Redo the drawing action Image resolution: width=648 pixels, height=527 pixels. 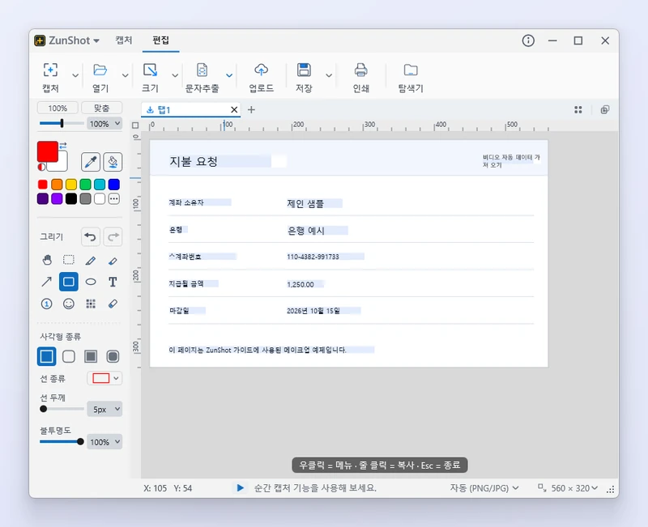point(113,236)
